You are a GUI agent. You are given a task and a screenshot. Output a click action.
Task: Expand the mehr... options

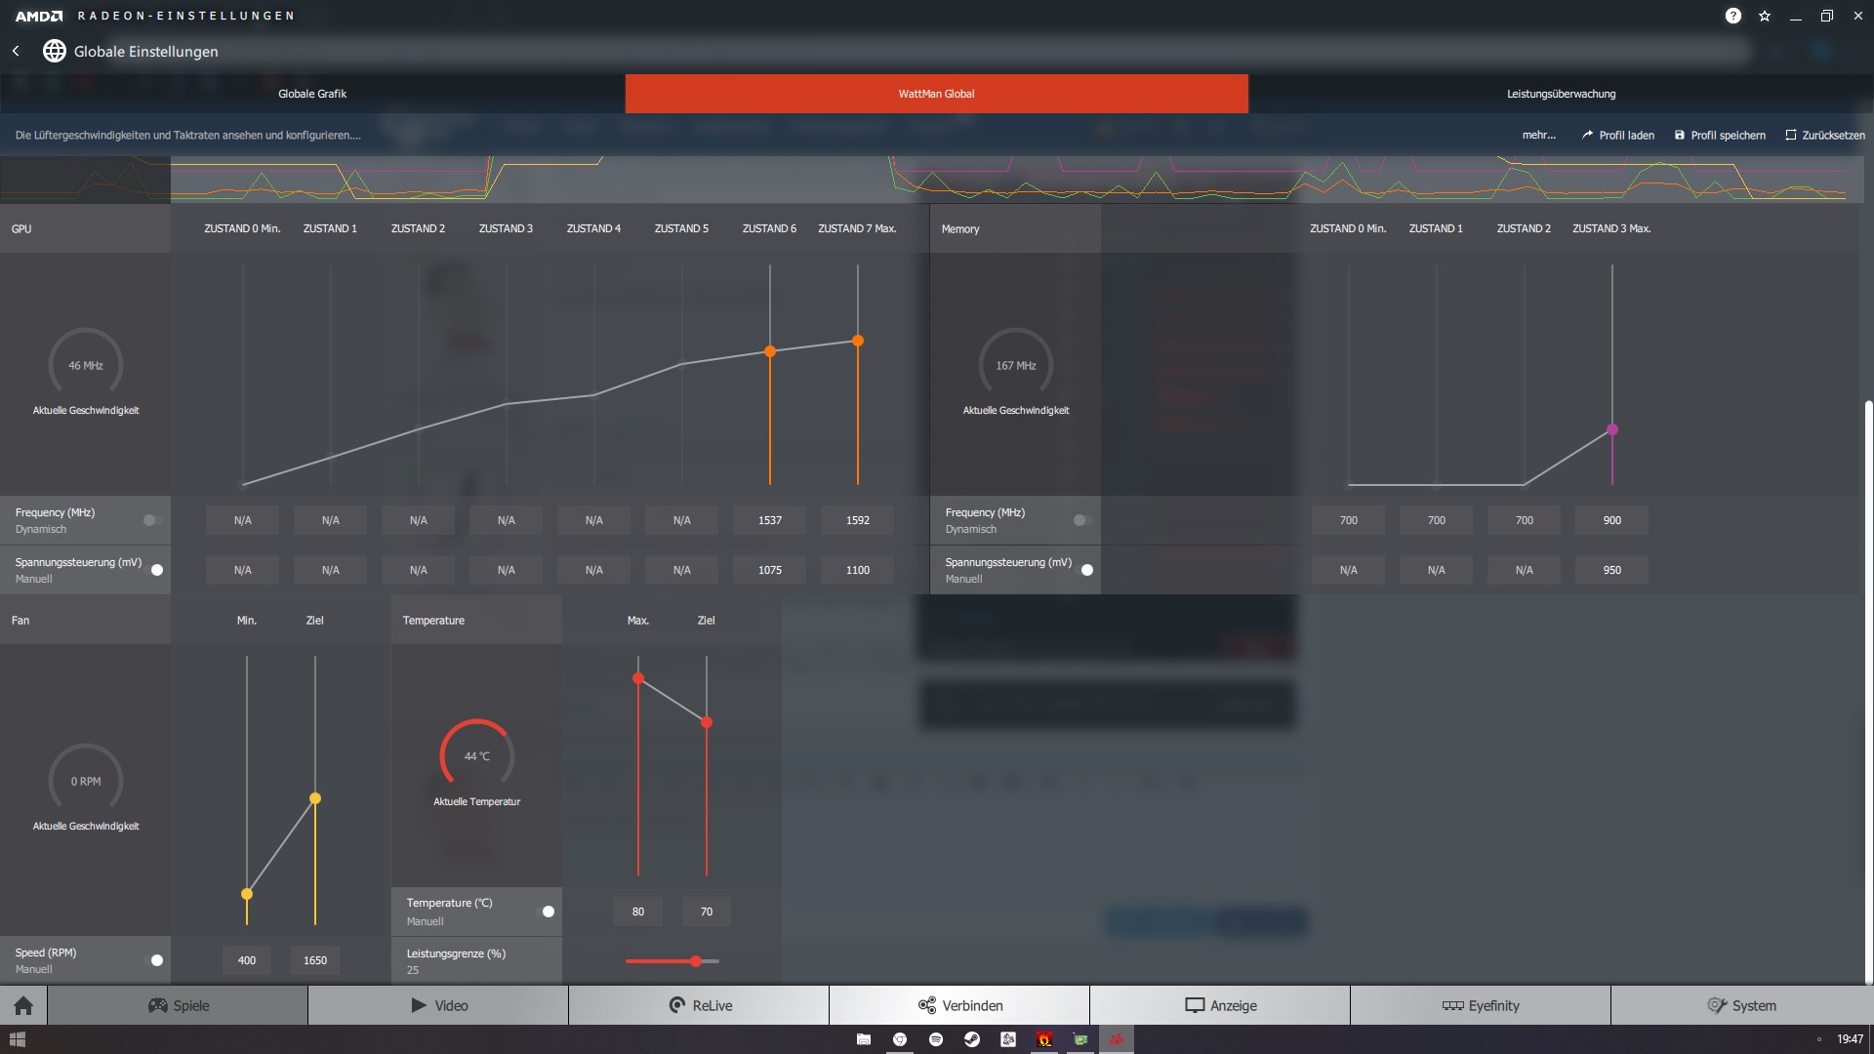click(1538, 135)
